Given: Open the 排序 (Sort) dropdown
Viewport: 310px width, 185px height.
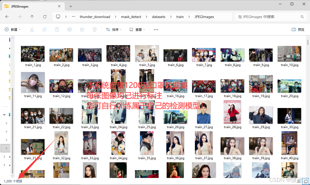Looking at the screenshot, I should point(114,29).
